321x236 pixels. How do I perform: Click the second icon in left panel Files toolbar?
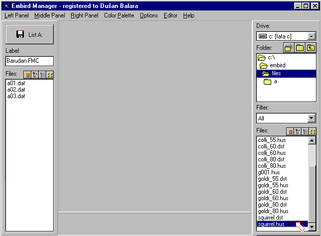tap(35, 75)
